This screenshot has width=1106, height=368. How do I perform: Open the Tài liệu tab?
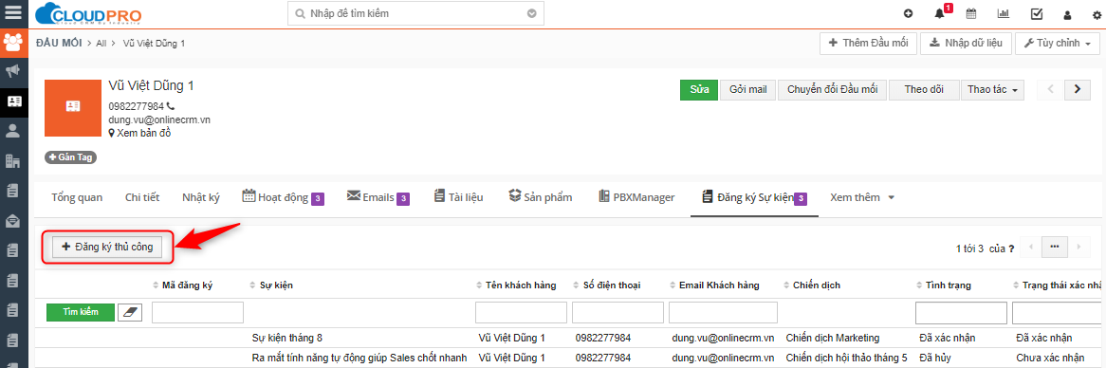(x=458, y=197)
